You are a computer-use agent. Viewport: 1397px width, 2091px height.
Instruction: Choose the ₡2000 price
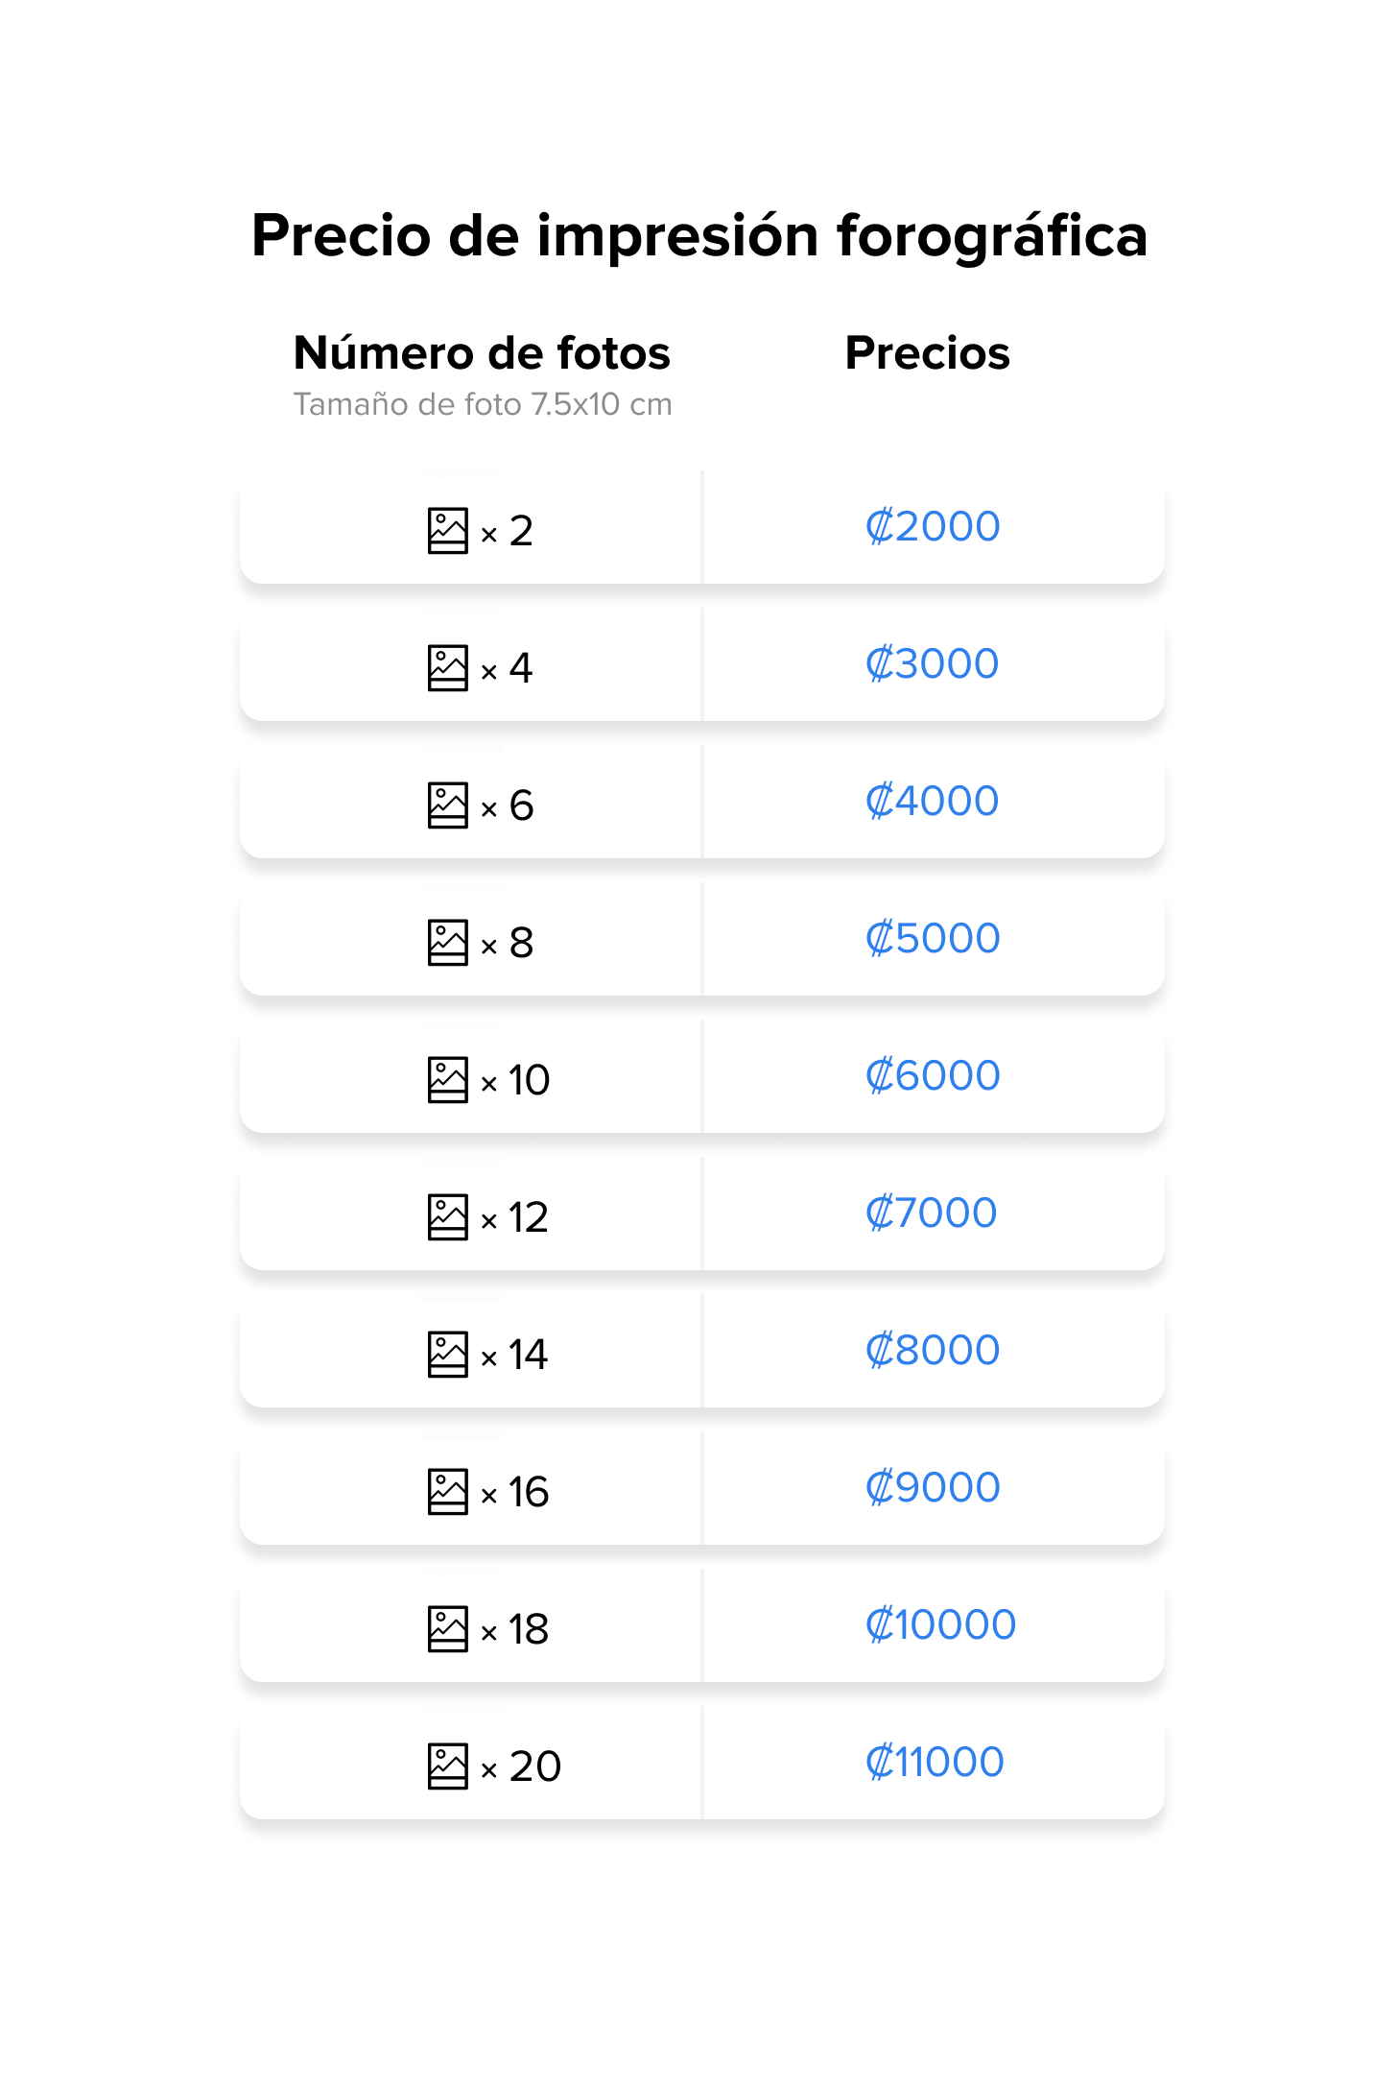point(933,527)
